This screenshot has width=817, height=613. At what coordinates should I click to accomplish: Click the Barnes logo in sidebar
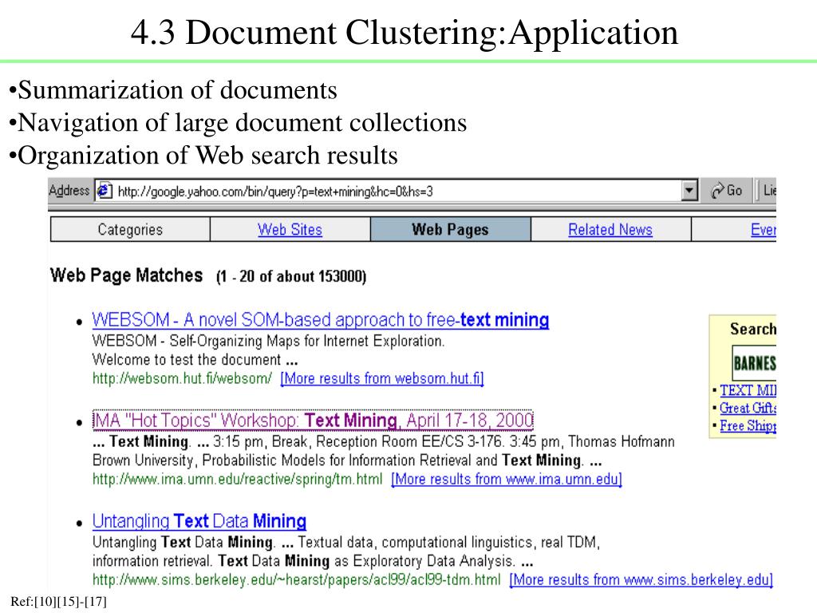[x=755, y=363]
